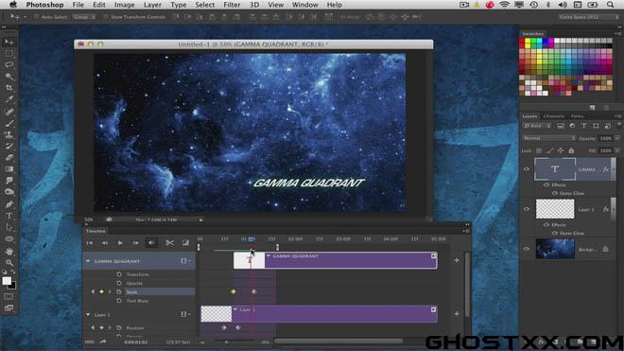Toggle Style stopwatch keyframe animation
The width and height of the screenshot is (624, 351).
tap(119, 292)
